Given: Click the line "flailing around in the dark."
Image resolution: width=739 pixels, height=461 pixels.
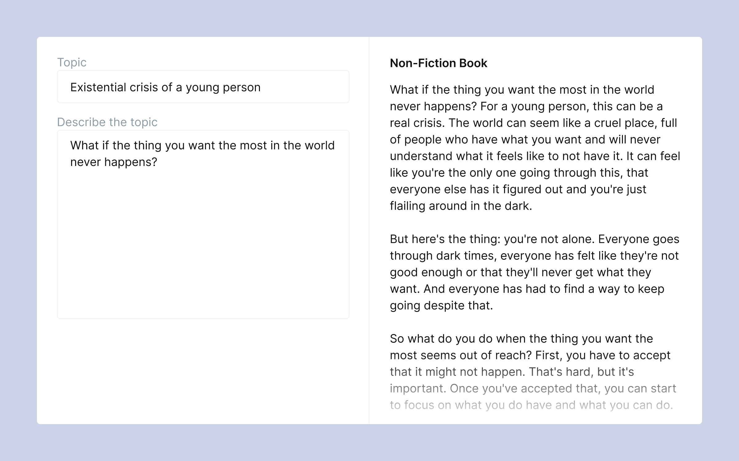Looking at the screenshot, I should [x=461, y=206].
